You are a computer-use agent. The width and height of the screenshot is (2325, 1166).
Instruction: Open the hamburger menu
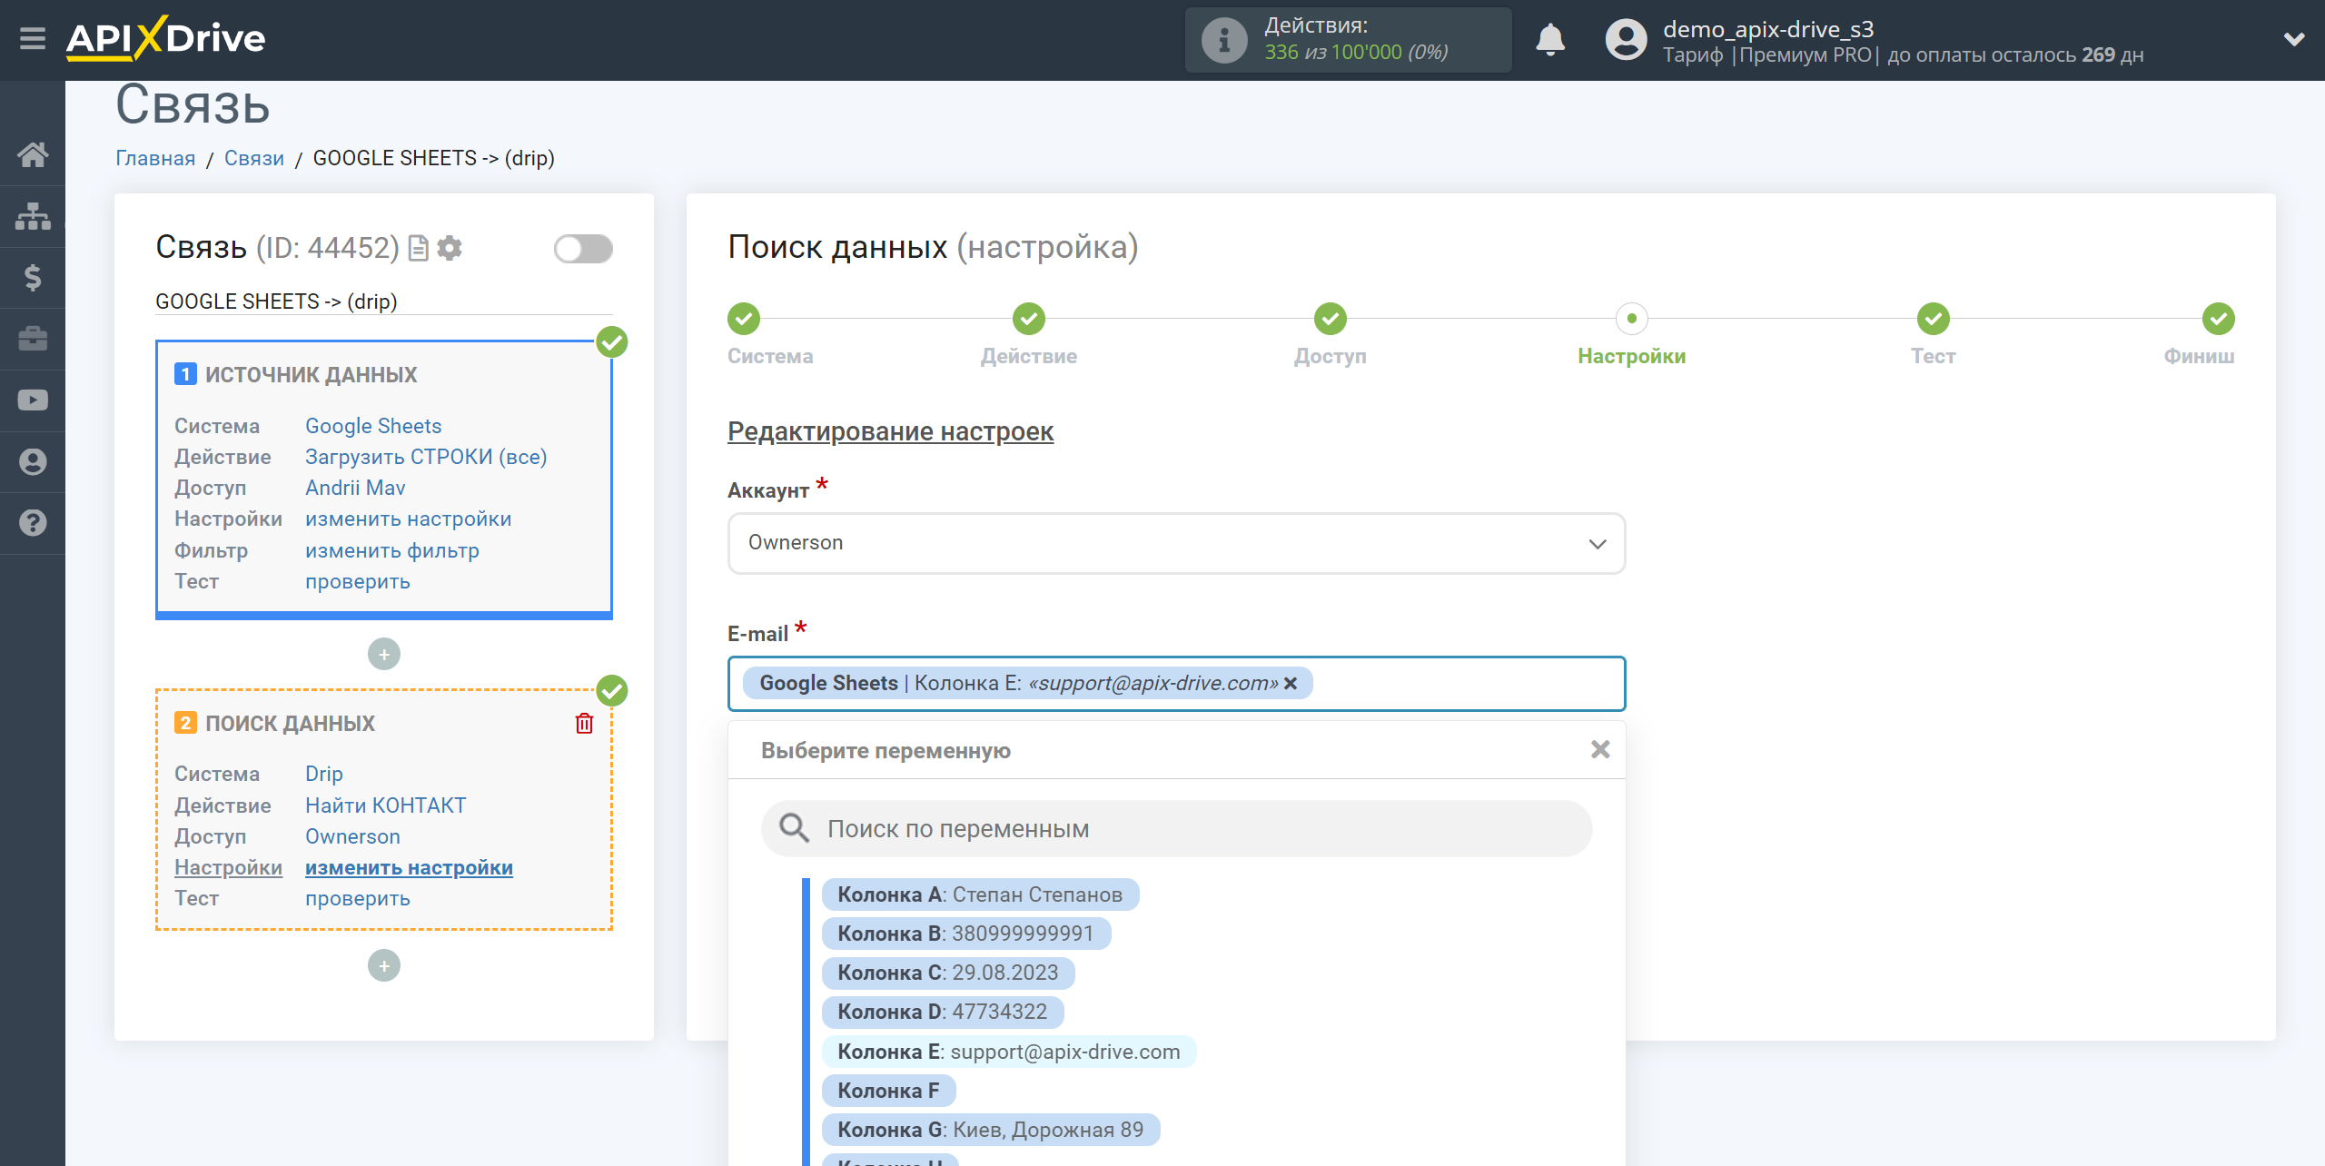(33, 39)
